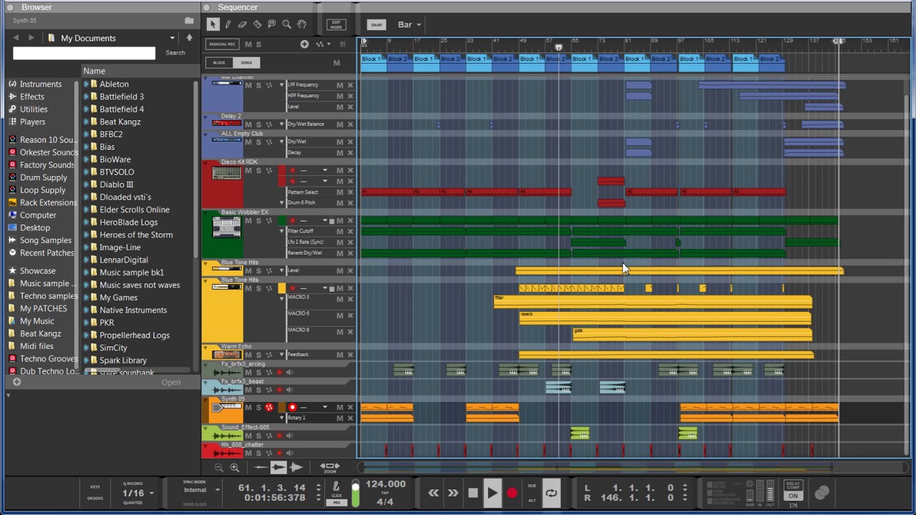Click the Groove button
The width and height of the screenshot is (916, 515).
(95, 499)
